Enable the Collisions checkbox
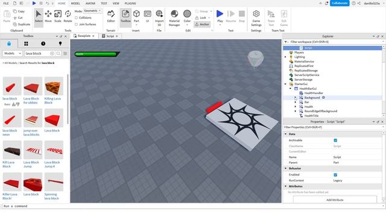386x217 pixels. tap(76, 17)
